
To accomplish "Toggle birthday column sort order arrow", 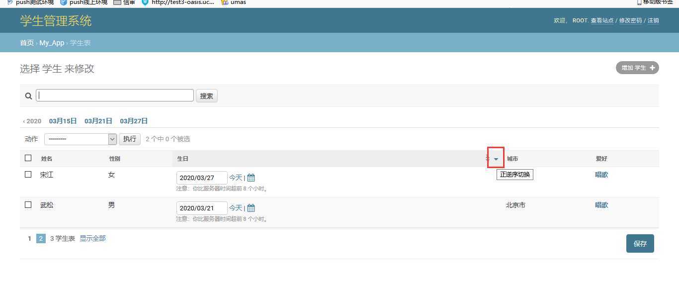I will pos(496,159).
